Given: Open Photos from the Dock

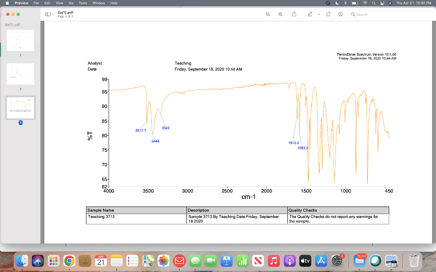Looking at the screenshot, I should [164, 261].
